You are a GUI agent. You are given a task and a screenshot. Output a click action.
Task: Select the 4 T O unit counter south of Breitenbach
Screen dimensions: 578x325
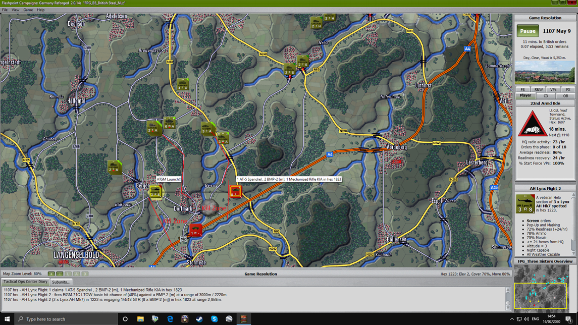182,84
